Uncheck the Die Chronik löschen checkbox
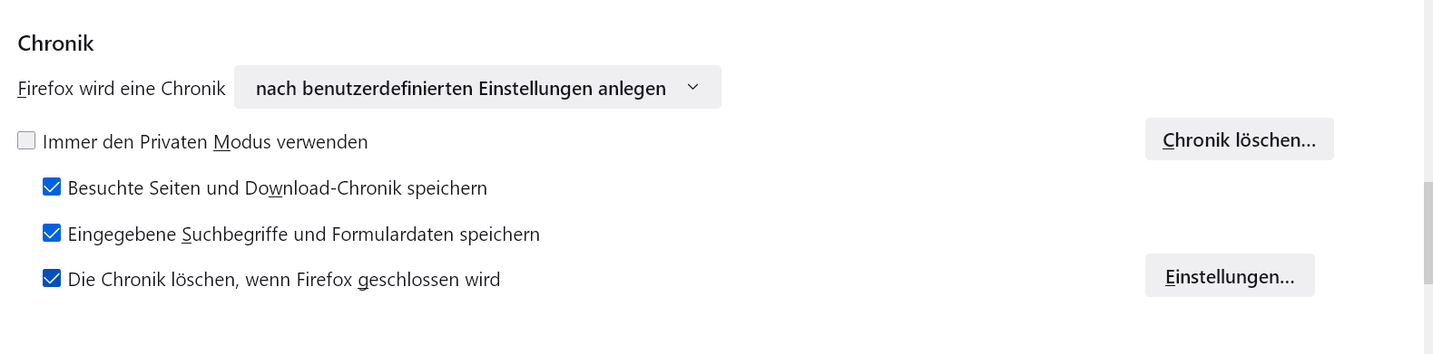Viewport: 1433px width, 354px height. (52, 278)
